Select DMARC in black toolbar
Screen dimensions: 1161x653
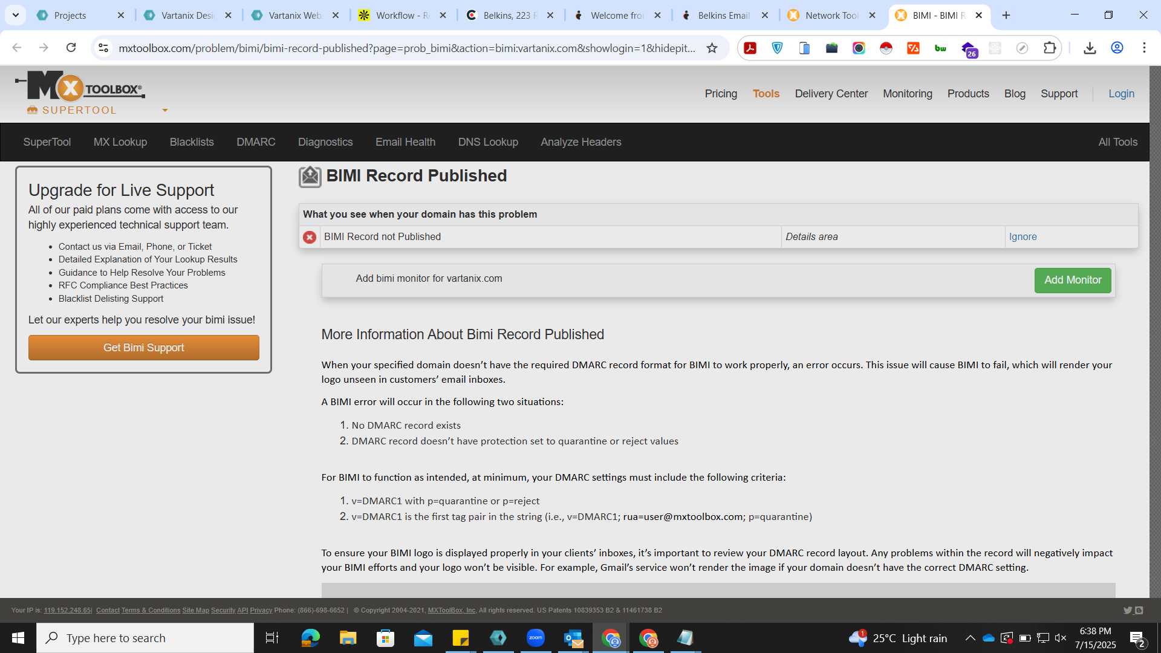point(256,142)
